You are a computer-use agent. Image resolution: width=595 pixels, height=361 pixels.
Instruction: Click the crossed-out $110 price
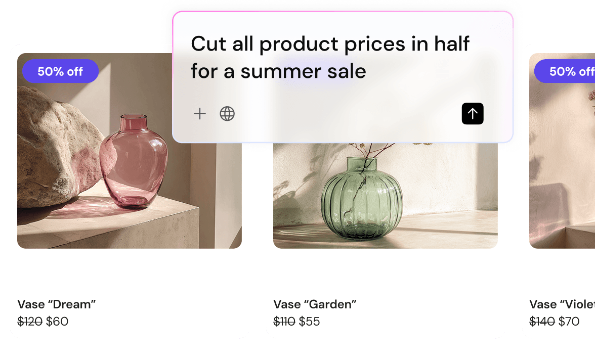click(x=284, y=322)
